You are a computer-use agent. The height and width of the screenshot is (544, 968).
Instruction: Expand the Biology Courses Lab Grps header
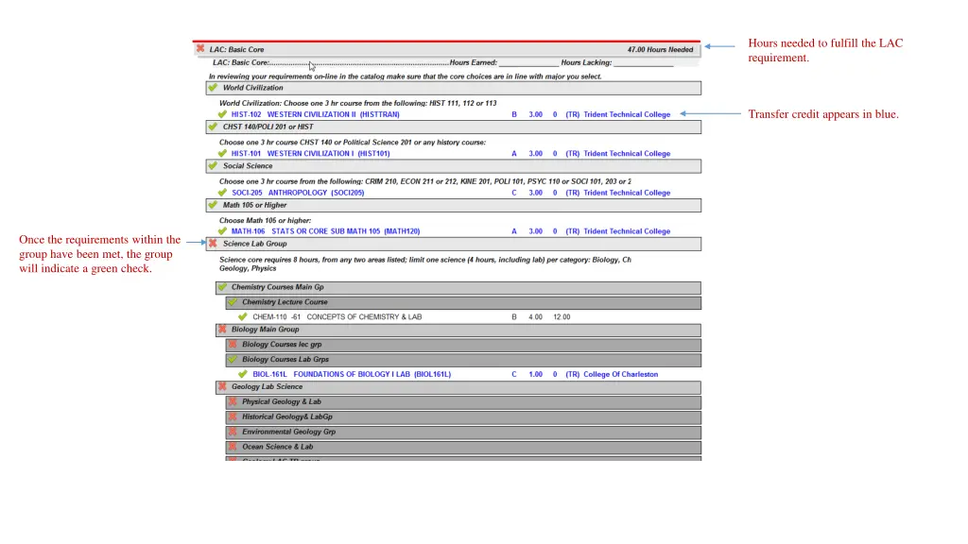463,360
